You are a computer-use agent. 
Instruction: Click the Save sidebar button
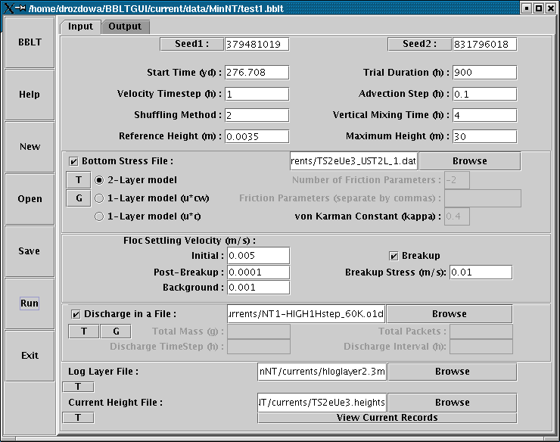30,251
